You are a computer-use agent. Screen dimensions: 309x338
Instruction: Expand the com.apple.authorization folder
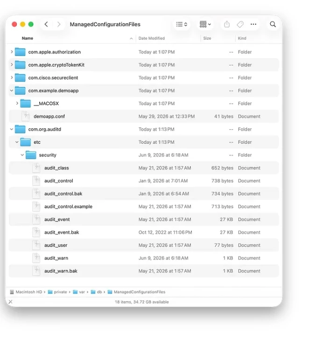point(12,52)
